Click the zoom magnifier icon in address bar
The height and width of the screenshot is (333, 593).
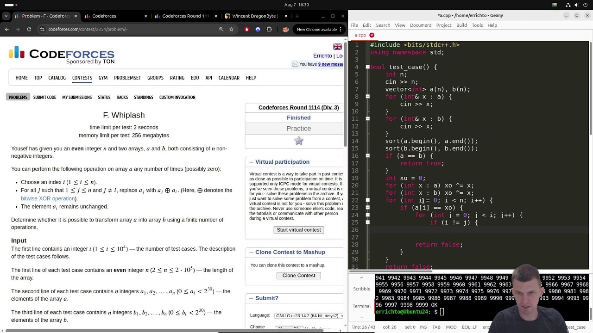[x=221, y=29]
